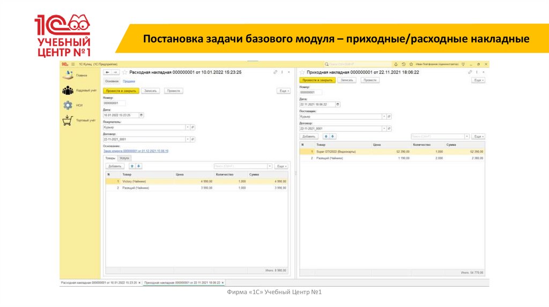The image size is (549, 307).
Task: Click Номер field in Приходная накладная
Action: [x=310, y=93]
